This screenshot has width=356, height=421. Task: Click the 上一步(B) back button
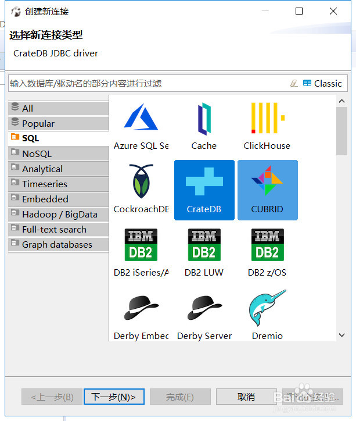(x=52, y=397)
